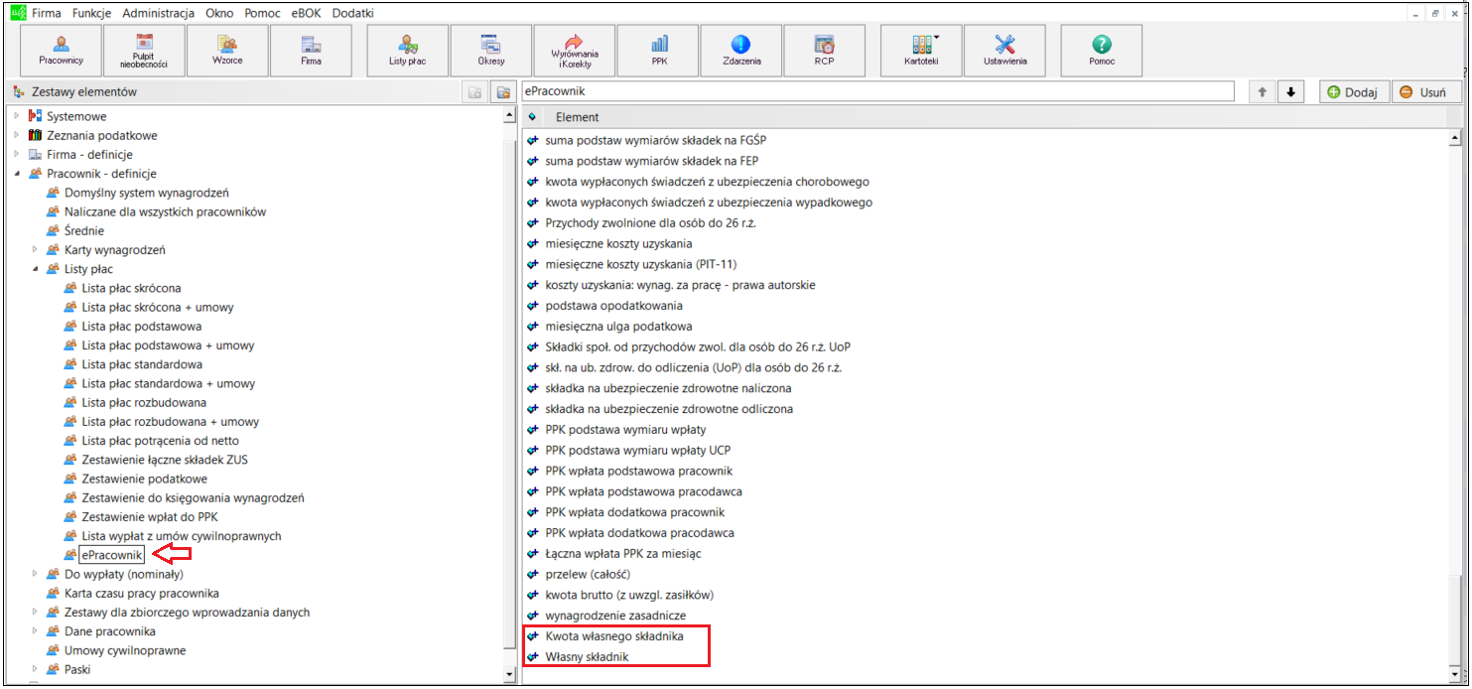Open the Funkcje menu
This screenshot has height=689, width=1472.
point(91,13)
